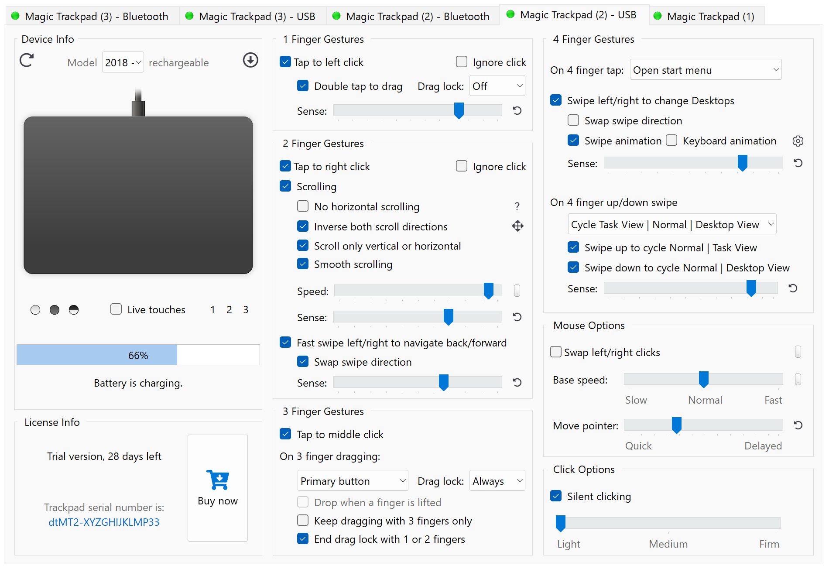Viewport: 829px width, 569px height.
Task: Click the battery charge bar showing 66%
Action: coord(137,355)
